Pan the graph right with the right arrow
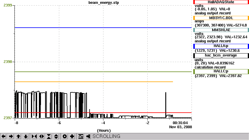The width and height of the screenshot is (249, 140). pyautogui.click(x=11, y=136)
